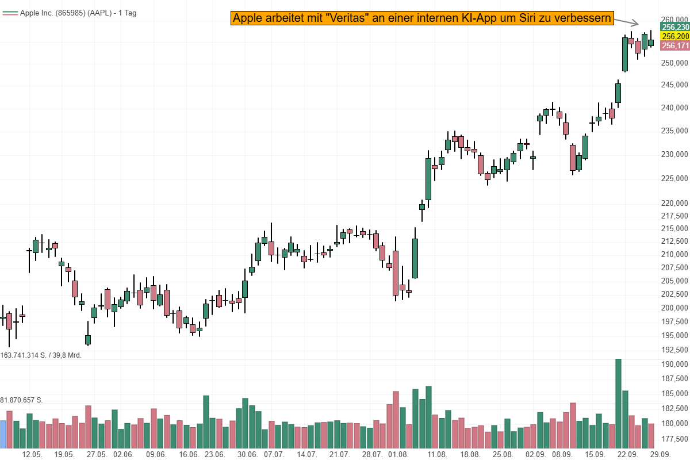Click the 163.741.314 S. / 39,8 Mrd. volume text
This screenshot has height=460, width=690.
coord(41,355)
